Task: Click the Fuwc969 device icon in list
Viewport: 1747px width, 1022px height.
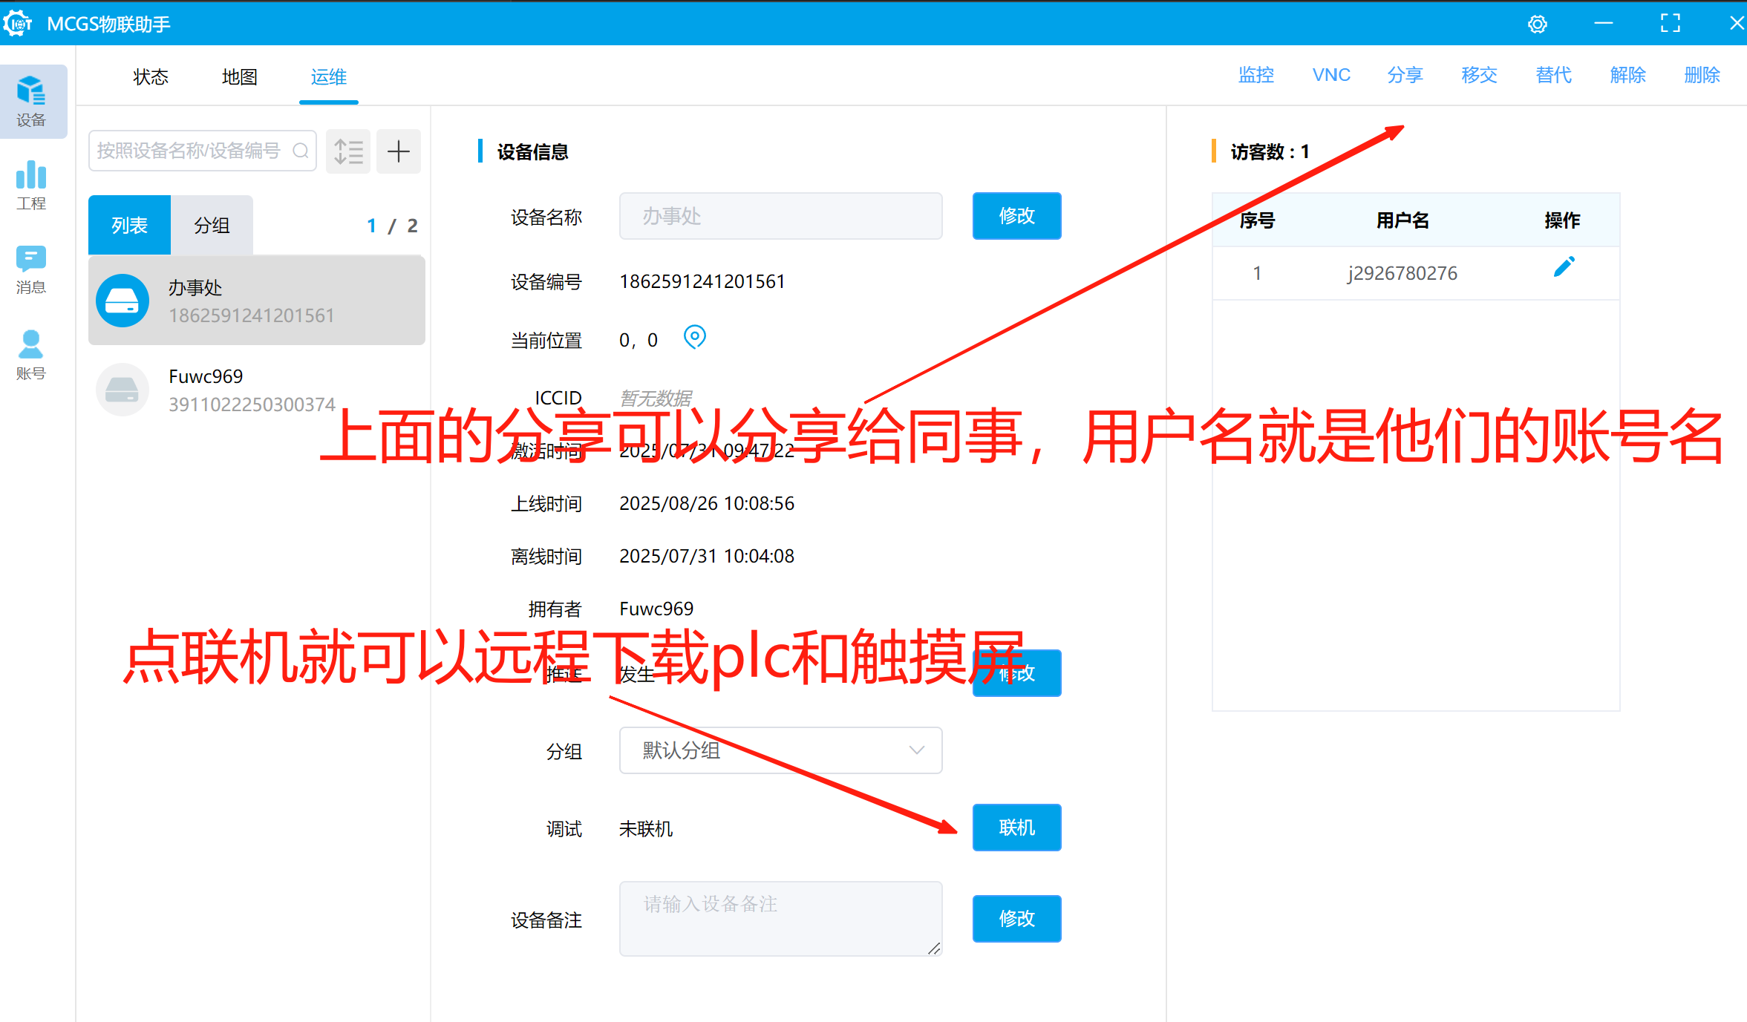Action: (123, 389)
